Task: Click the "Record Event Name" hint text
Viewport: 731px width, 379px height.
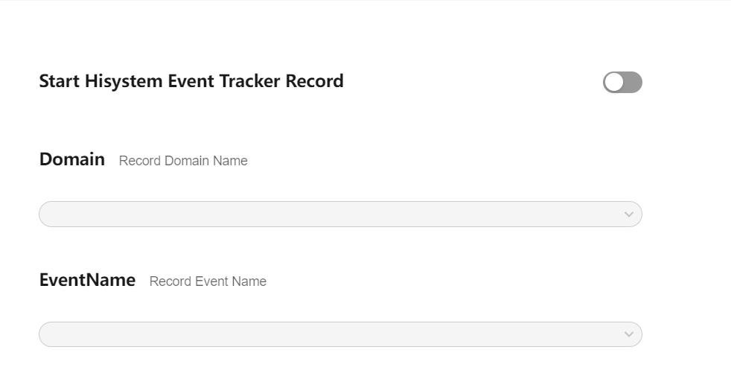Action: pyautogui.click(x=208, y=281)
